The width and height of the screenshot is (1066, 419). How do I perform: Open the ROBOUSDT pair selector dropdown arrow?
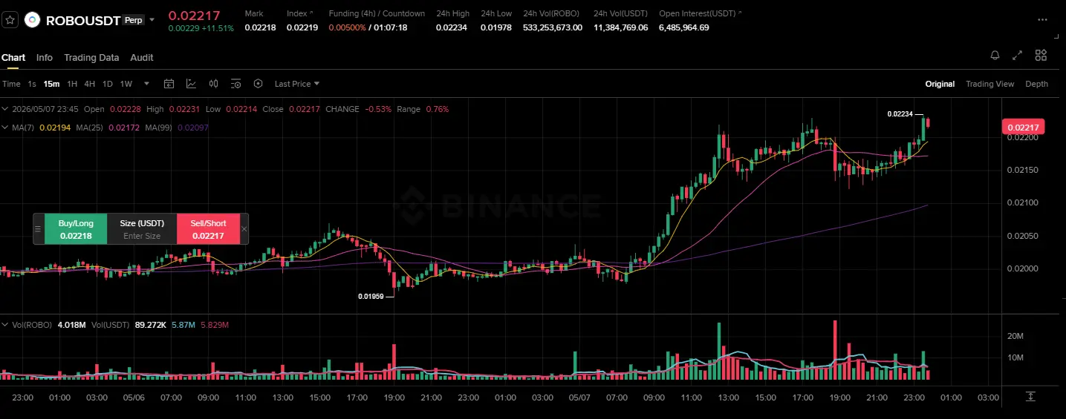pyautogui.click(x=152, y=20)
